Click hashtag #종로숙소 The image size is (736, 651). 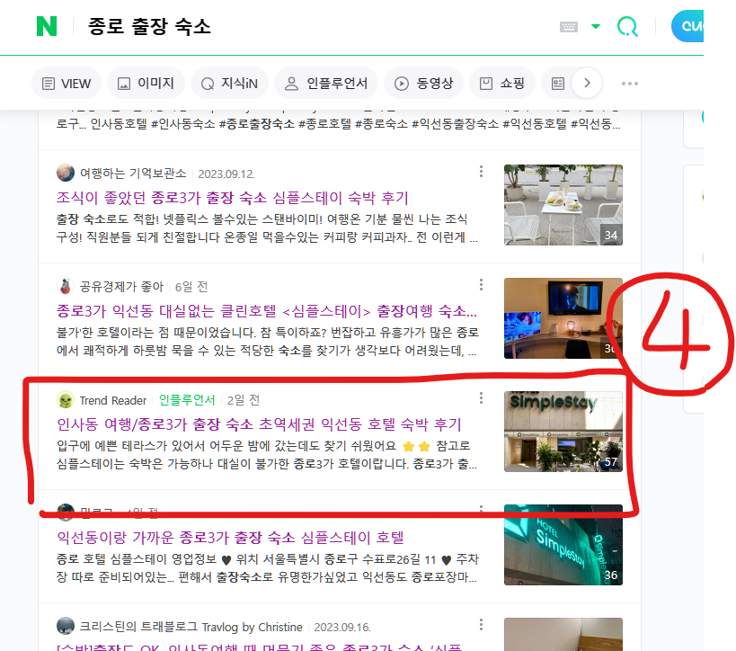pyautogui.click(x=382, y=124)
